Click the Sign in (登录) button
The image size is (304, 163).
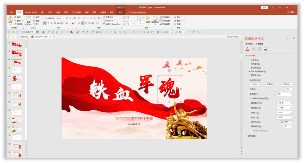[264, 8]
